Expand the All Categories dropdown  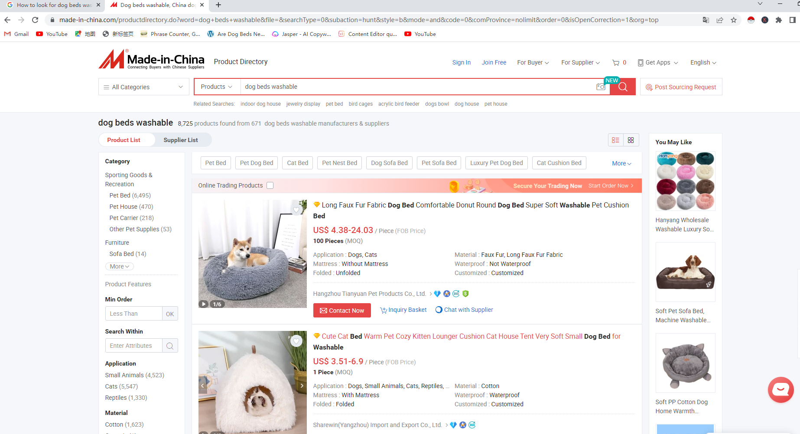[x=143, y=87]
